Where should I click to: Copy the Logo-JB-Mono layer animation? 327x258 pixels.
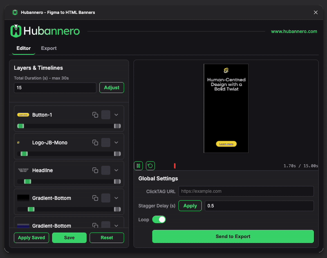95,142
